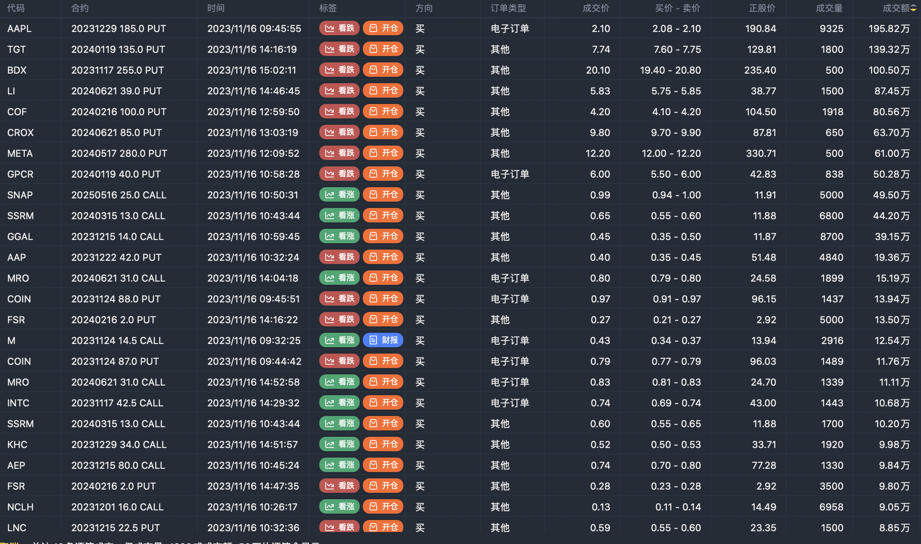Image resolution: width=921 pixels, height=544 pixels.
Task: Click the 订单类型 column header
Action: click(x=509, y=8)
